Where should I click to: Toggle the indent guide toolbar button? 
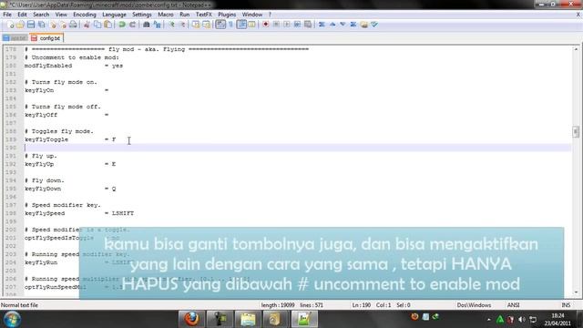tap(241, 25)
